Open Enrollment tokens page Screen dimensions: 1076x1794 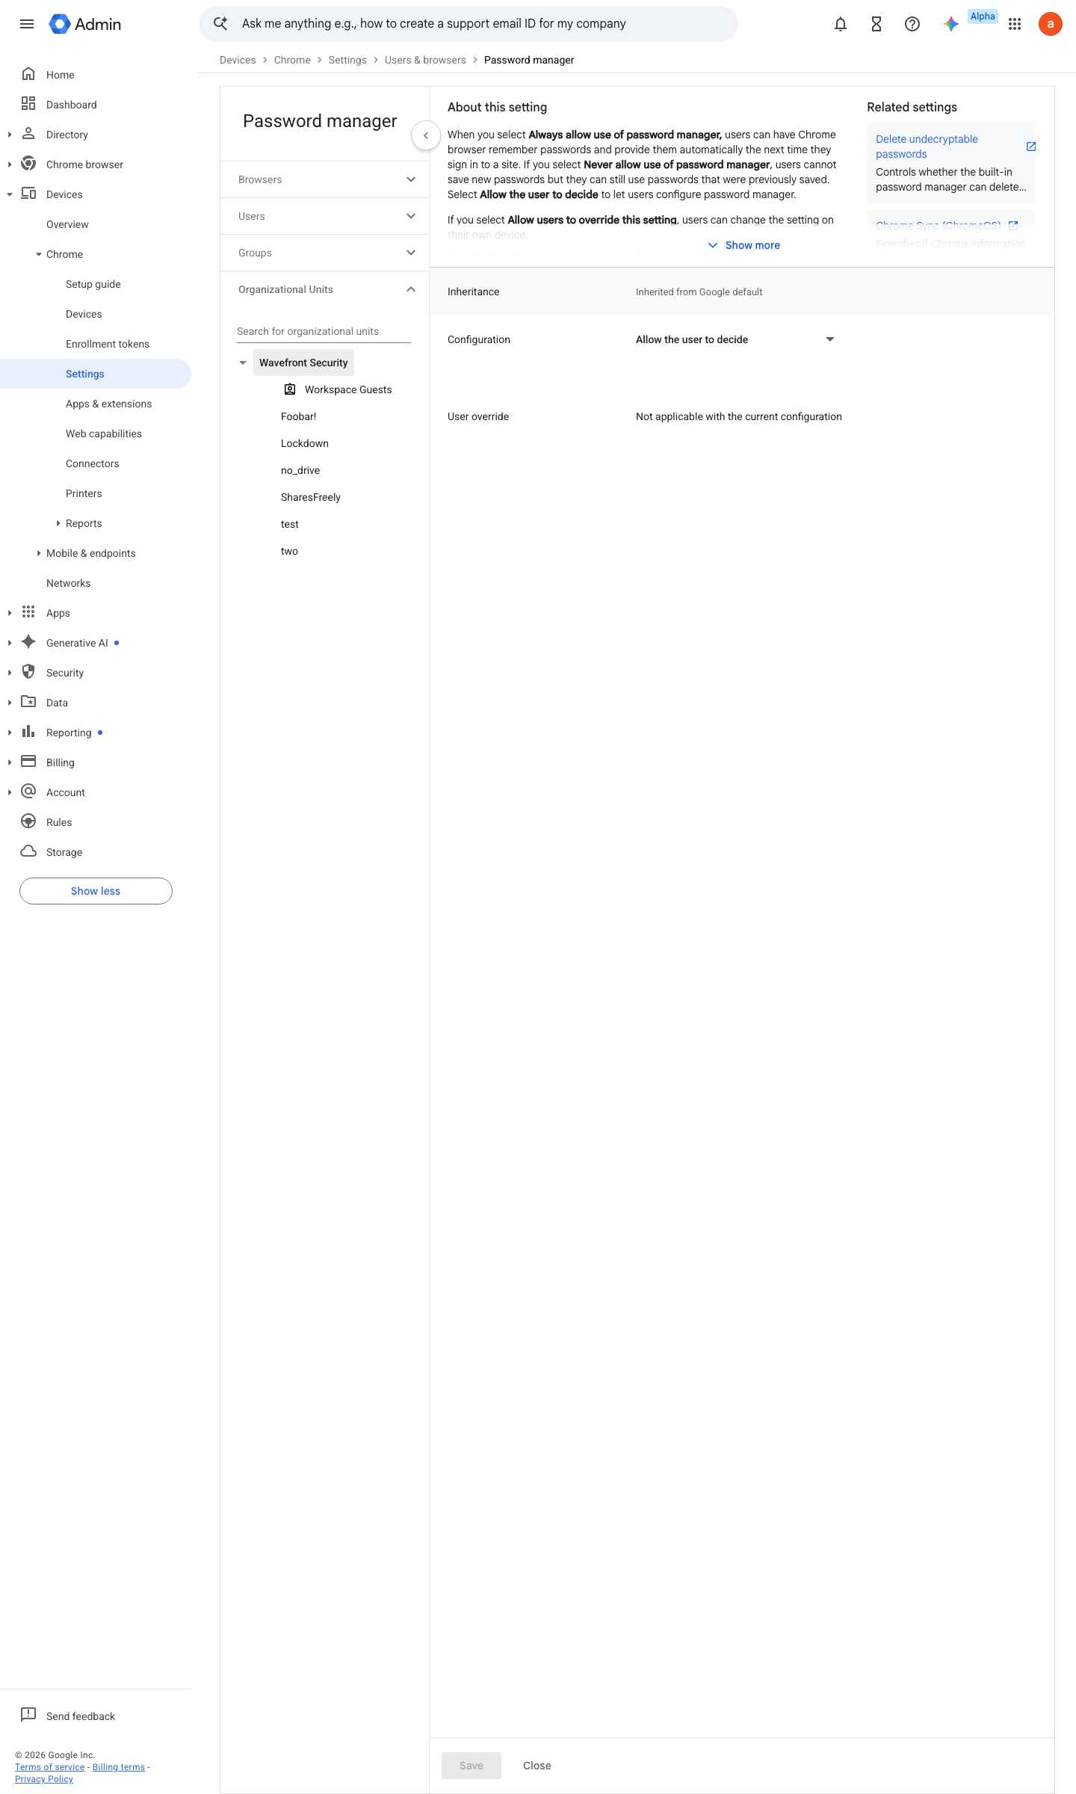click(x=108, y=344)
